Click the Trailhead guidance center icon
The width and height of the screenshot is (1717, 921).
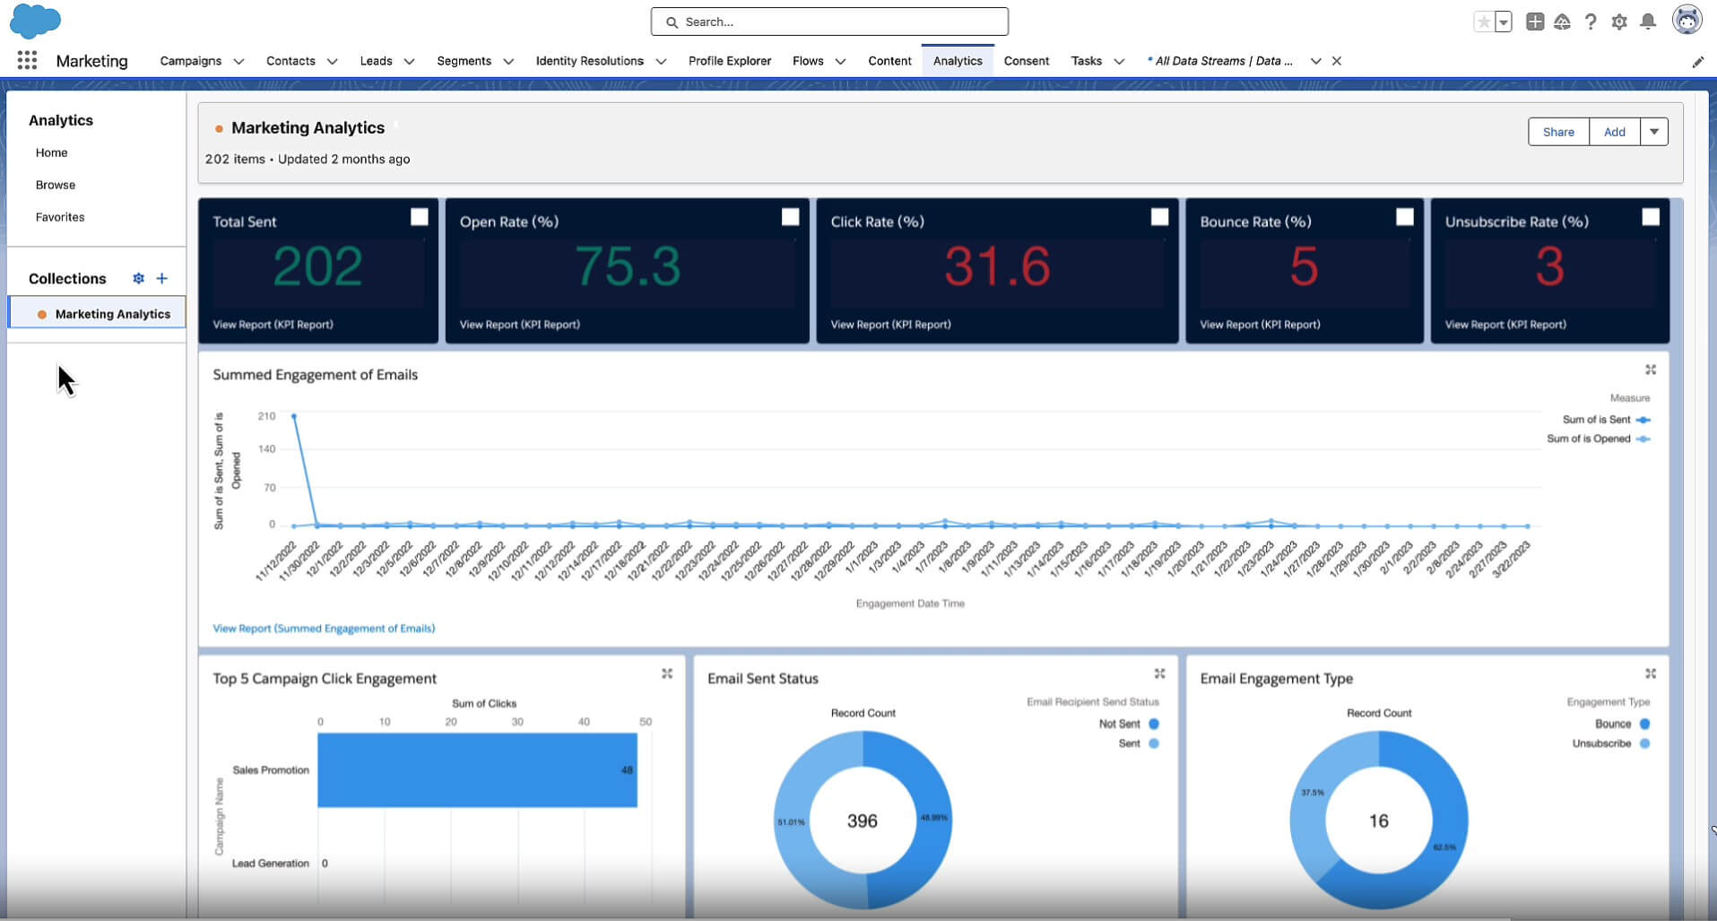point(1562,22)
